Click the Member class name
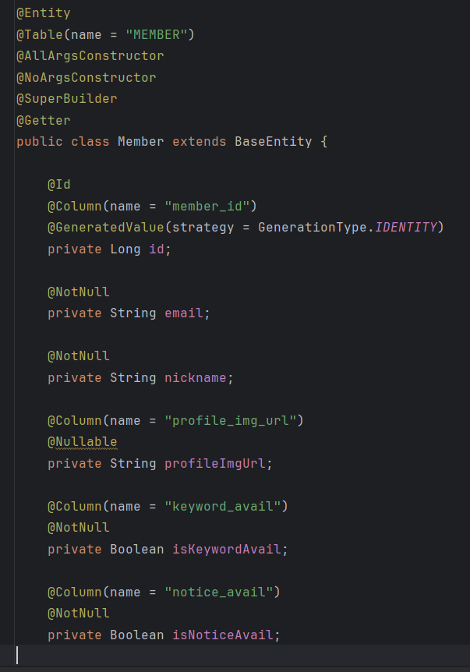 point(141,142)
